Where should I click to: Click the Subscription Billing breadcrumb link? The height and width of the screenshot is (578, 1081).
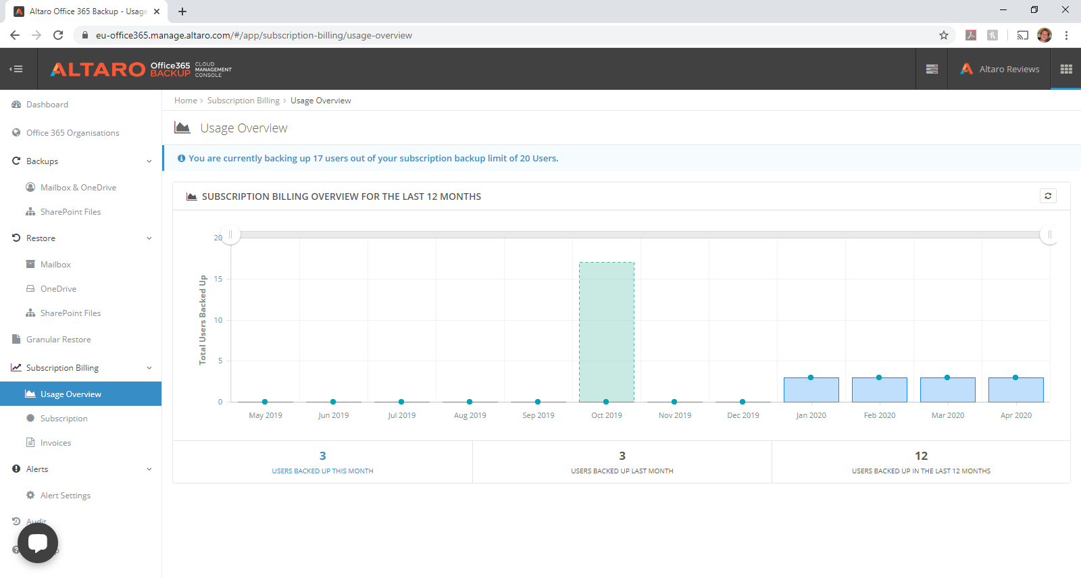243,101
